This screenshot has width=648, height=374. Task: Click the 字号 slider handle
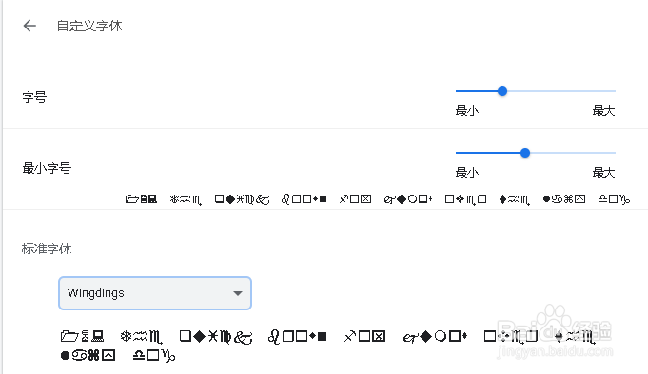coord(502,91)
